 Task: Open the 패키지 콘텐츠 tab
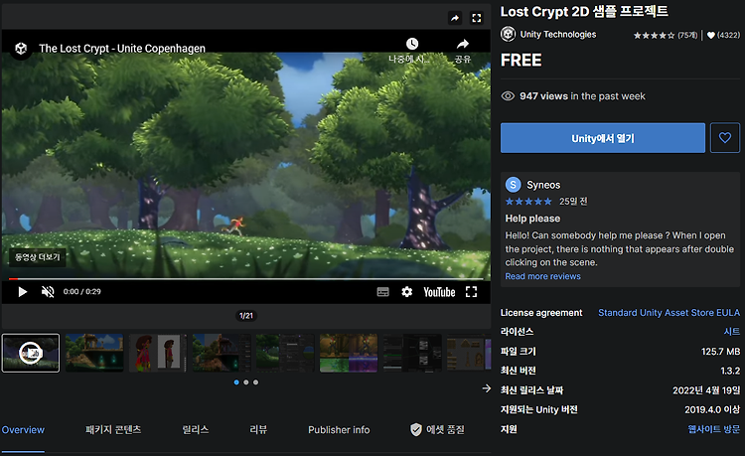[x=113, y=430]
